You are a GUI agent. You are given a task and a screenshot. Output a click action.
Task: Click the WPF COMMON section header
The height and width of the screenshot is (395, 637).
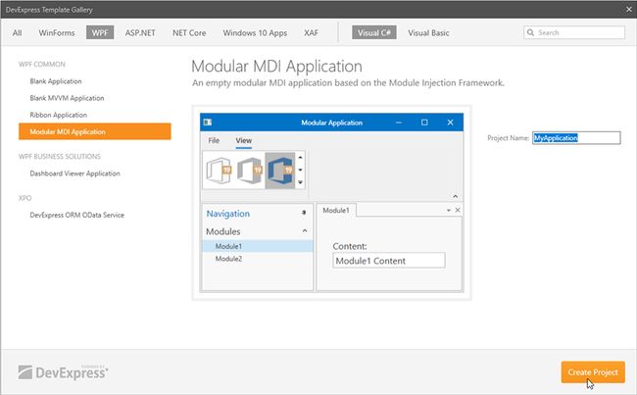click(x=42, y=65)
